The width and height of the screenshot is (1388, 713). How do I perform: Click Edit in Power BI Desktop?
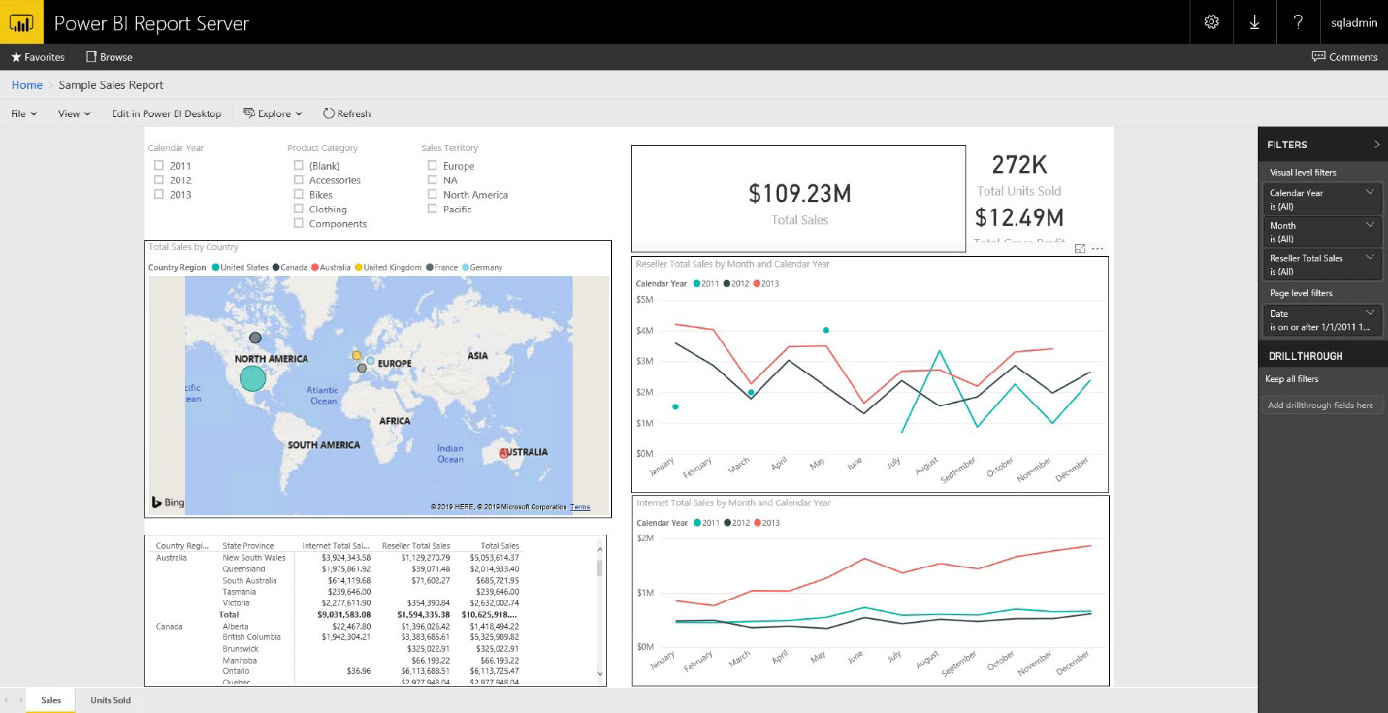(x=167, y=113)
